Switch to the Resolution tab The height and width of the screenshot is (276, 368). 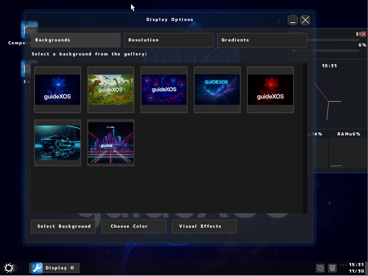[168, 40]
